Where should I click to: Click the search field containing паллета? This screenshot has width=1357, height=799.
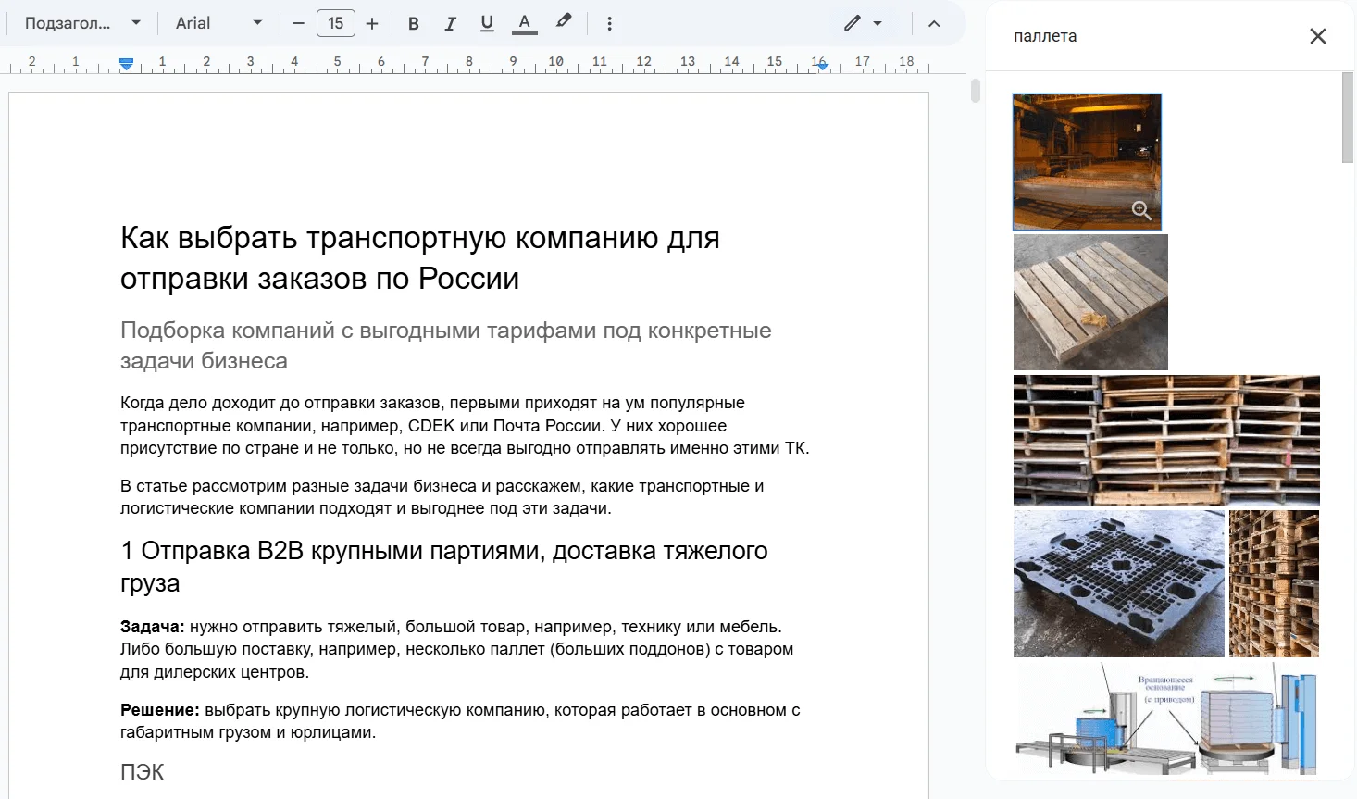point(1148,36)
